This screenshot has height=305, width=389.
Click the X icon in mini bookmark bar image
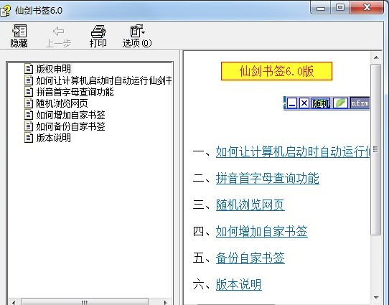(x=304, y=103)
